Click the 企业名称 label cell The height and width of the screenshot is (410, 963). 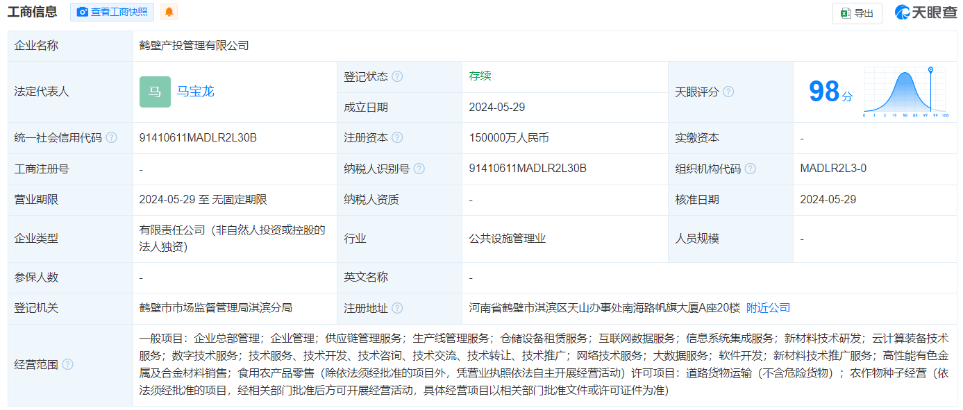click(70, 46)
